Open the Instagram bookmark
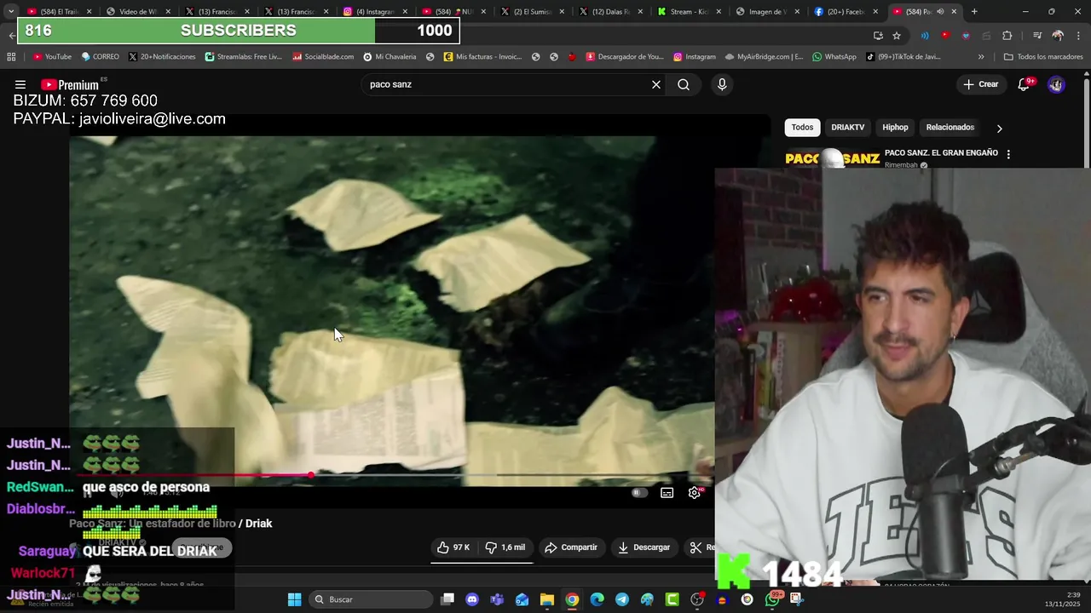Screen dimensions: 1091x613 coord(695,57)
